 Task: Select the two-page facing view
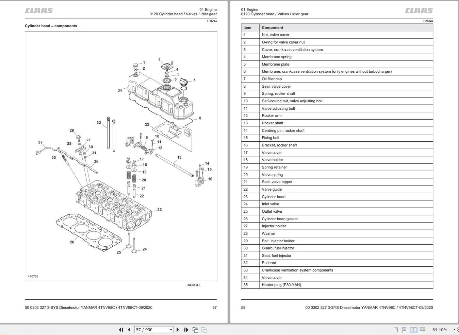tap(413, 330)
